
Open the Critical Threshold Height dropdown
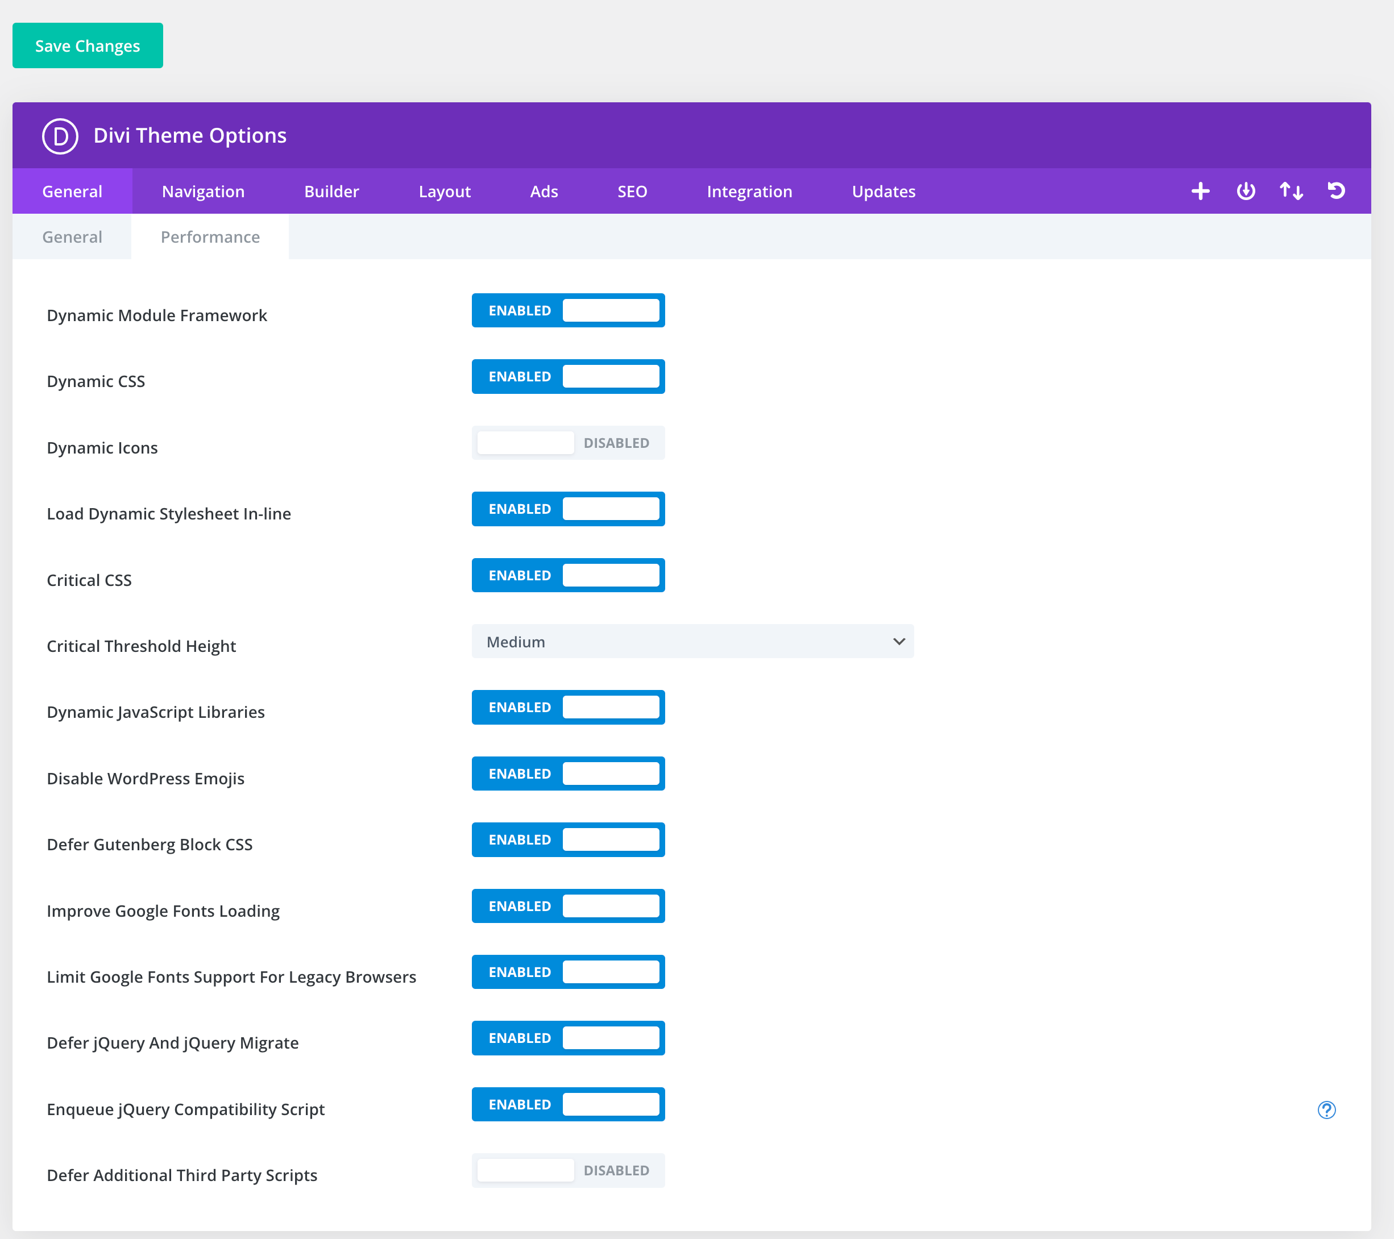[692, 642]
